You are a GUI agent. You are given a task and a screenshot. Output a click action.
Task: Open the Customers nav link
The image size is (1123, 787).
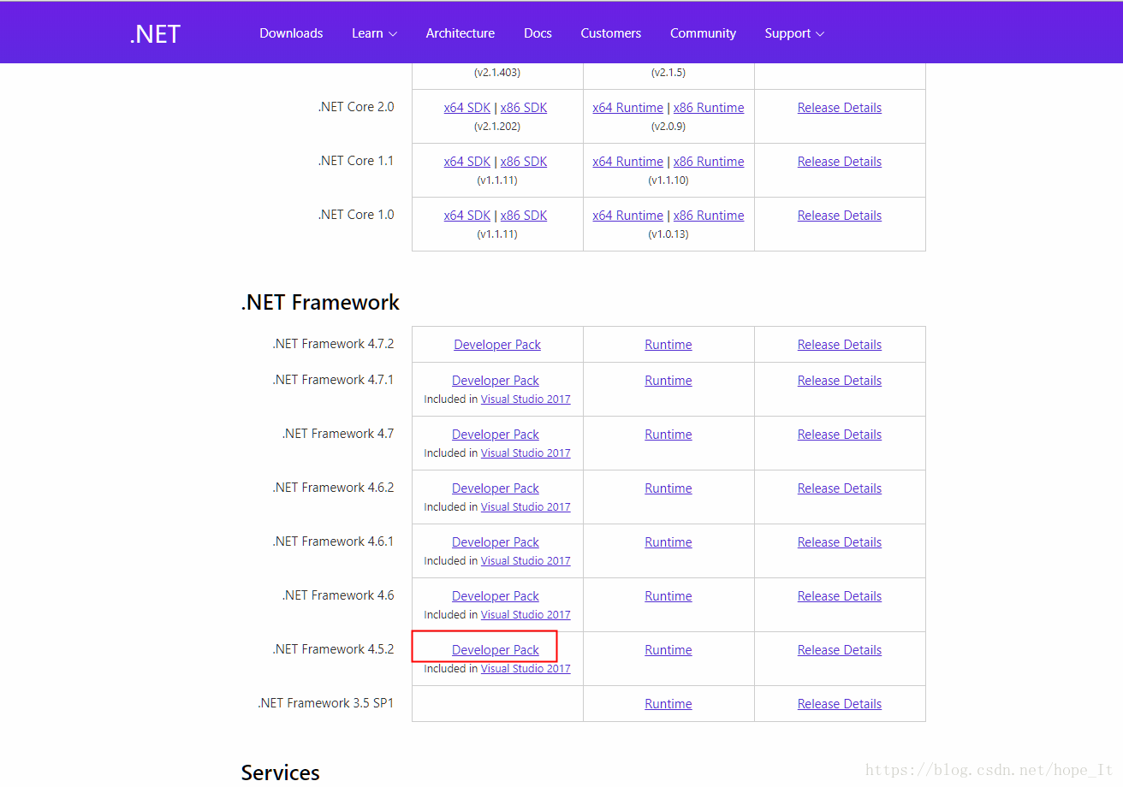(610, 33)
